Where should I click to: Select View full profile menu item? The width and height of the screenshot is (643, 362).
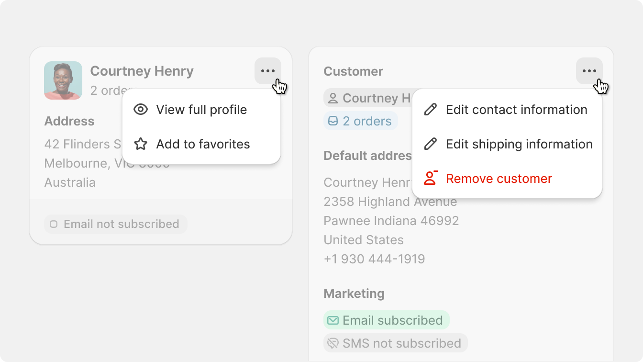(x=201, y=110)
